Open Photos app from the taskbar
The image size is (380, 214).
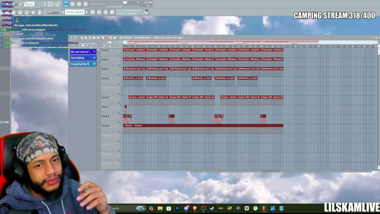point(273,208)
